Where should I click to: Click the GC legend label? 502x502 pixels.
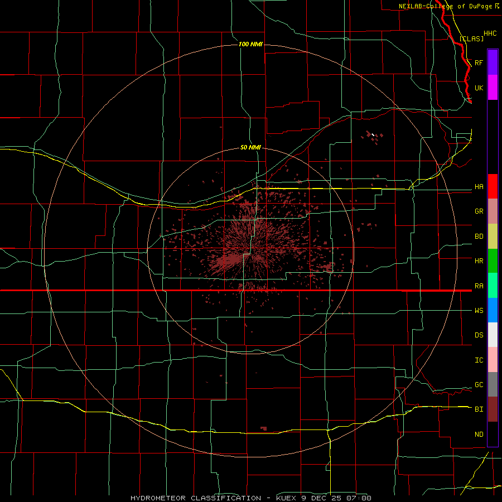click(x=479, y=385)
